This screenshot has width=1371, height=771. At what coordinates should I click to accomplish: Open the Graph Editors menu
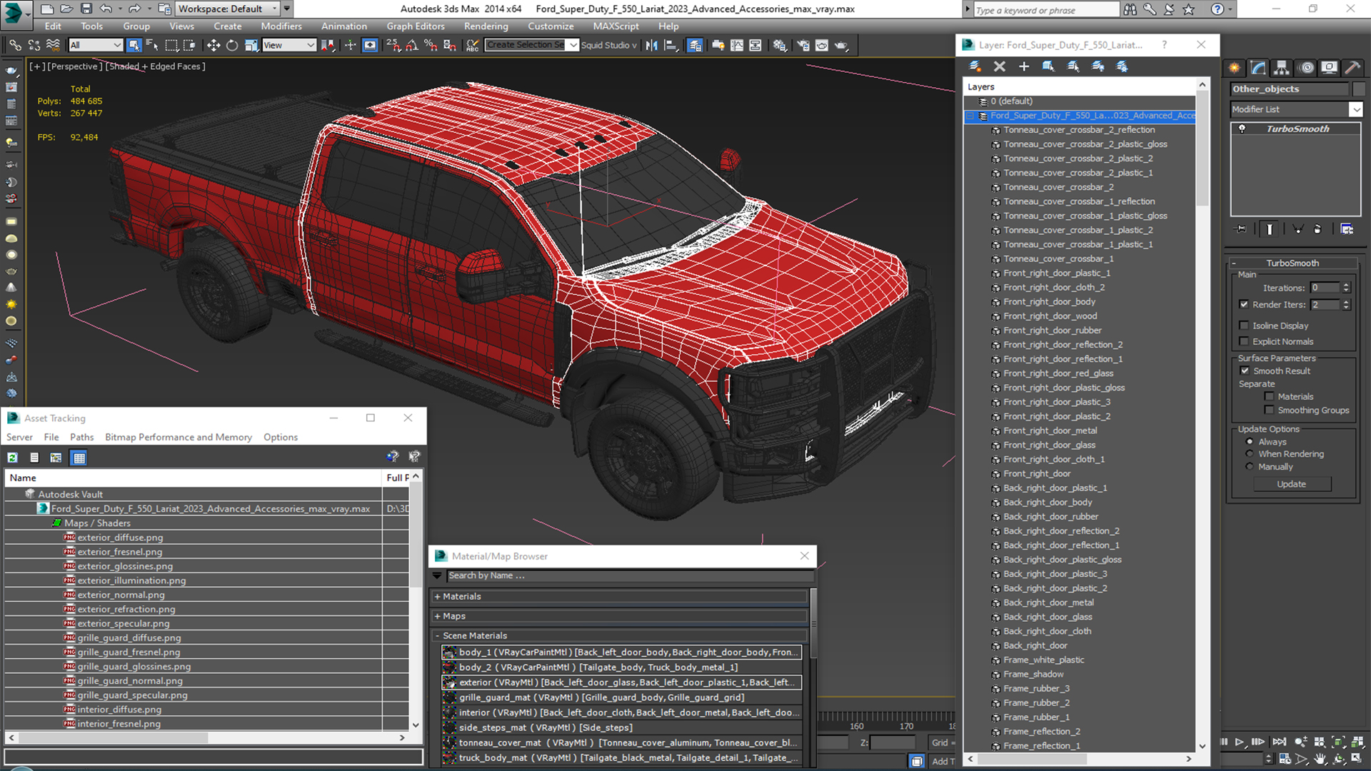(x=416, y=26)
